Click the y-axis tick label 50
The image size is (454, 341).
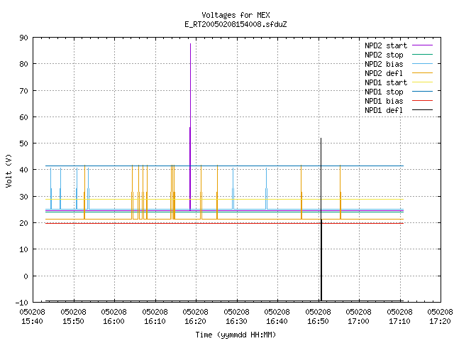[23, 144]
